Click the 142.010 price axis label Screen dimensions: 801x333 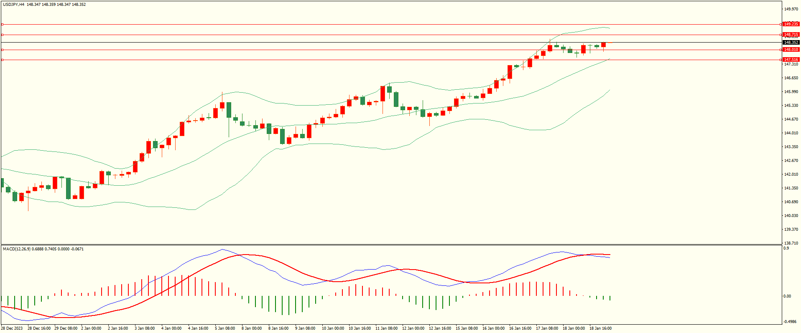point(791,174)
